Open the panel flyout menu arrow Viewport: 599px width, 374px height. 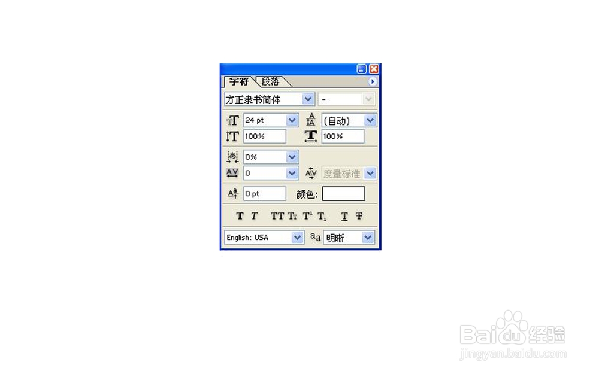[373, 81]
